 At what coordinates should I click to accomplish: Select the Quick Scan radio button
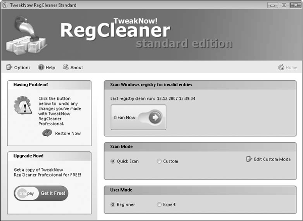click(x=113, y=161)
